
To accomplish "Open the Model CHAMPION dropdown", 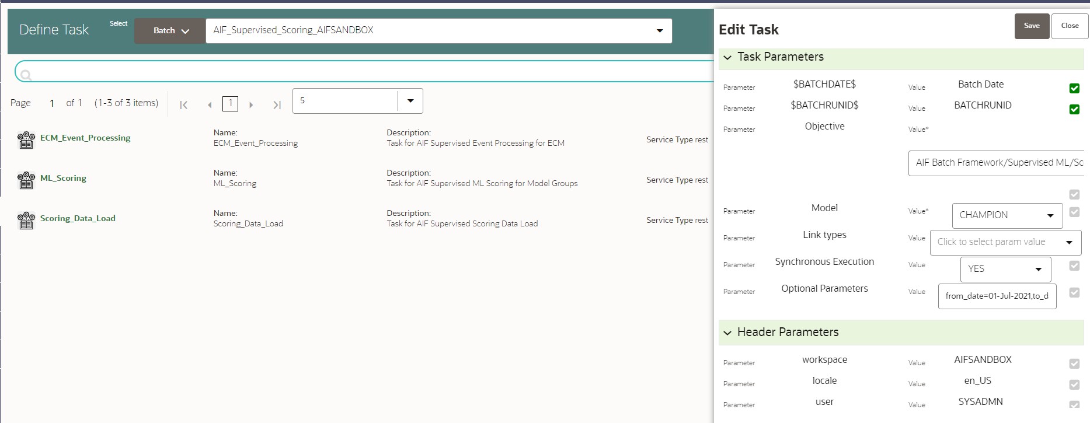I will click(1007, 215).
